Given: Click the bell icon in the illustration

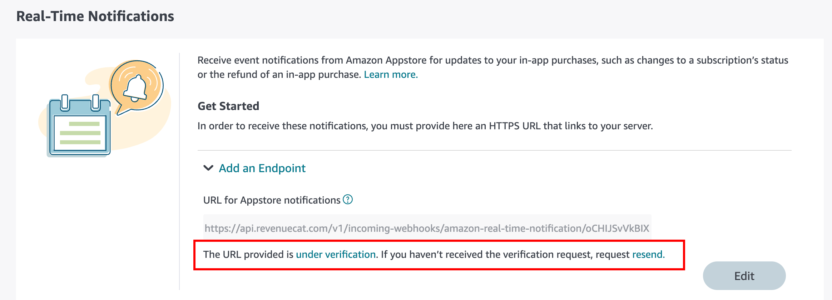Looking at the screenshot, I should pyautogui.click(x=135, y=88).
